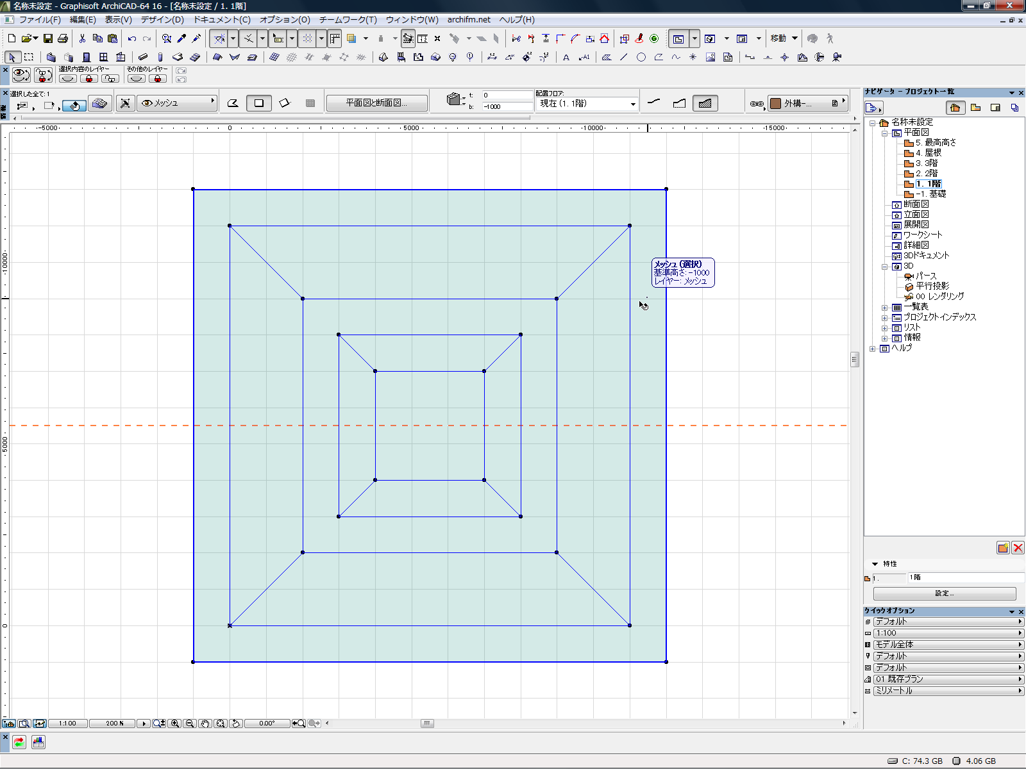Select the Circle drawing tool
The width and height of the screenshot is (1026, 769).
(641, 57)
